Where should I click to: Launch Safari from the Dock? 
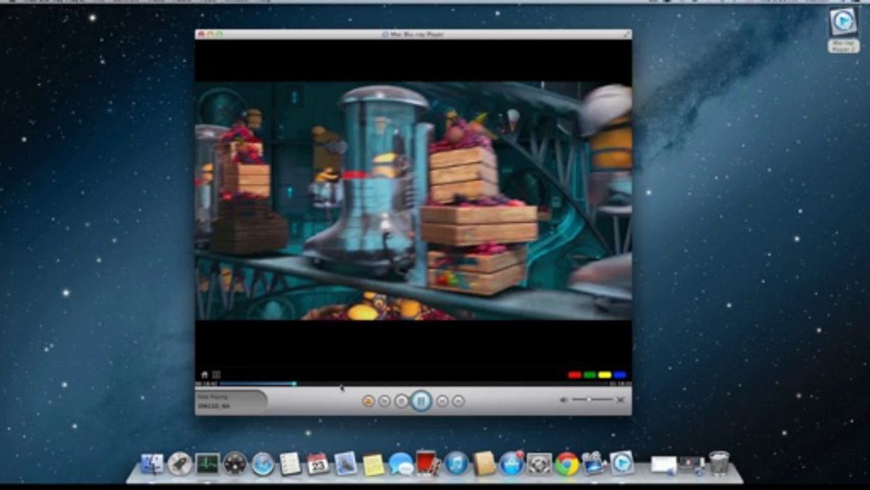tap(263, 463)
